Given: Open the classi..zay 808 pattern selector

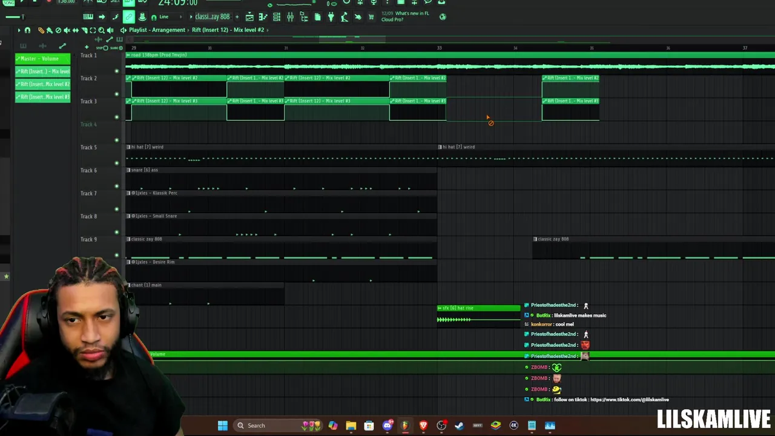Looking at the screenshot, I should click(212, 17).
